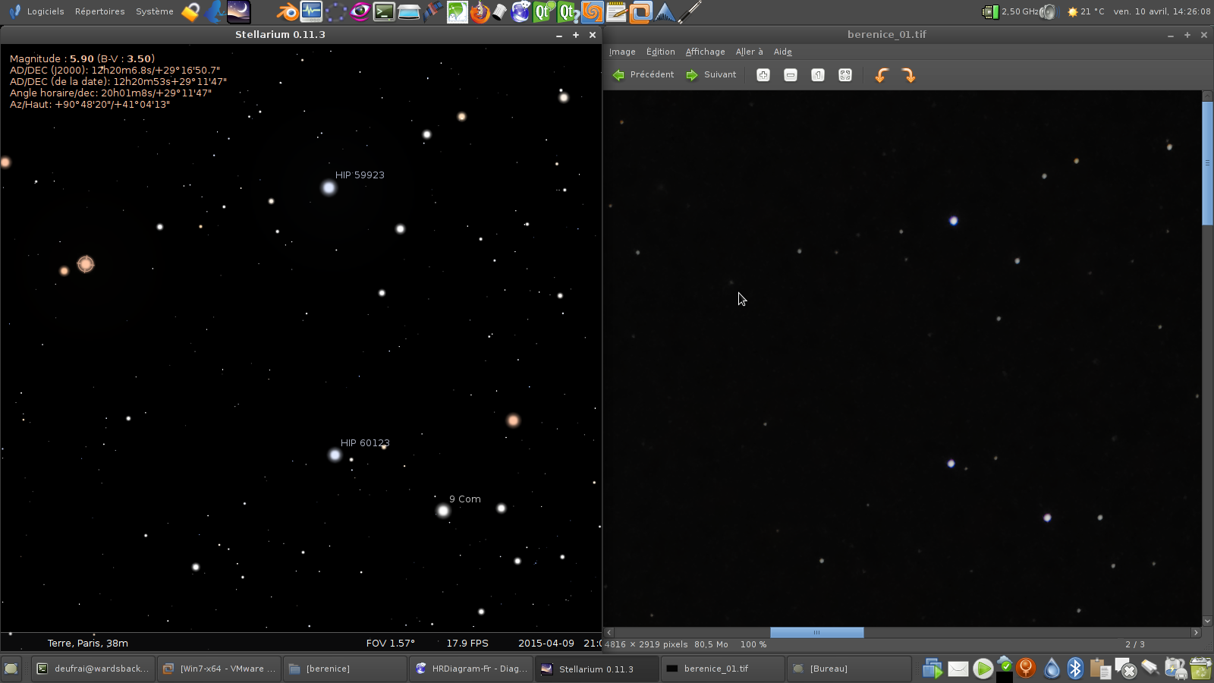
Task: Open the Aide menu
Action: [783, 52]
